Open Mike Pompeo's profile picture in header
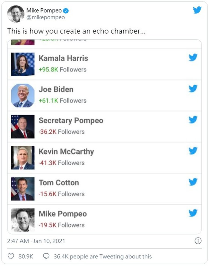The width and height of the screenshot is (209, 266). click(16, 14)
